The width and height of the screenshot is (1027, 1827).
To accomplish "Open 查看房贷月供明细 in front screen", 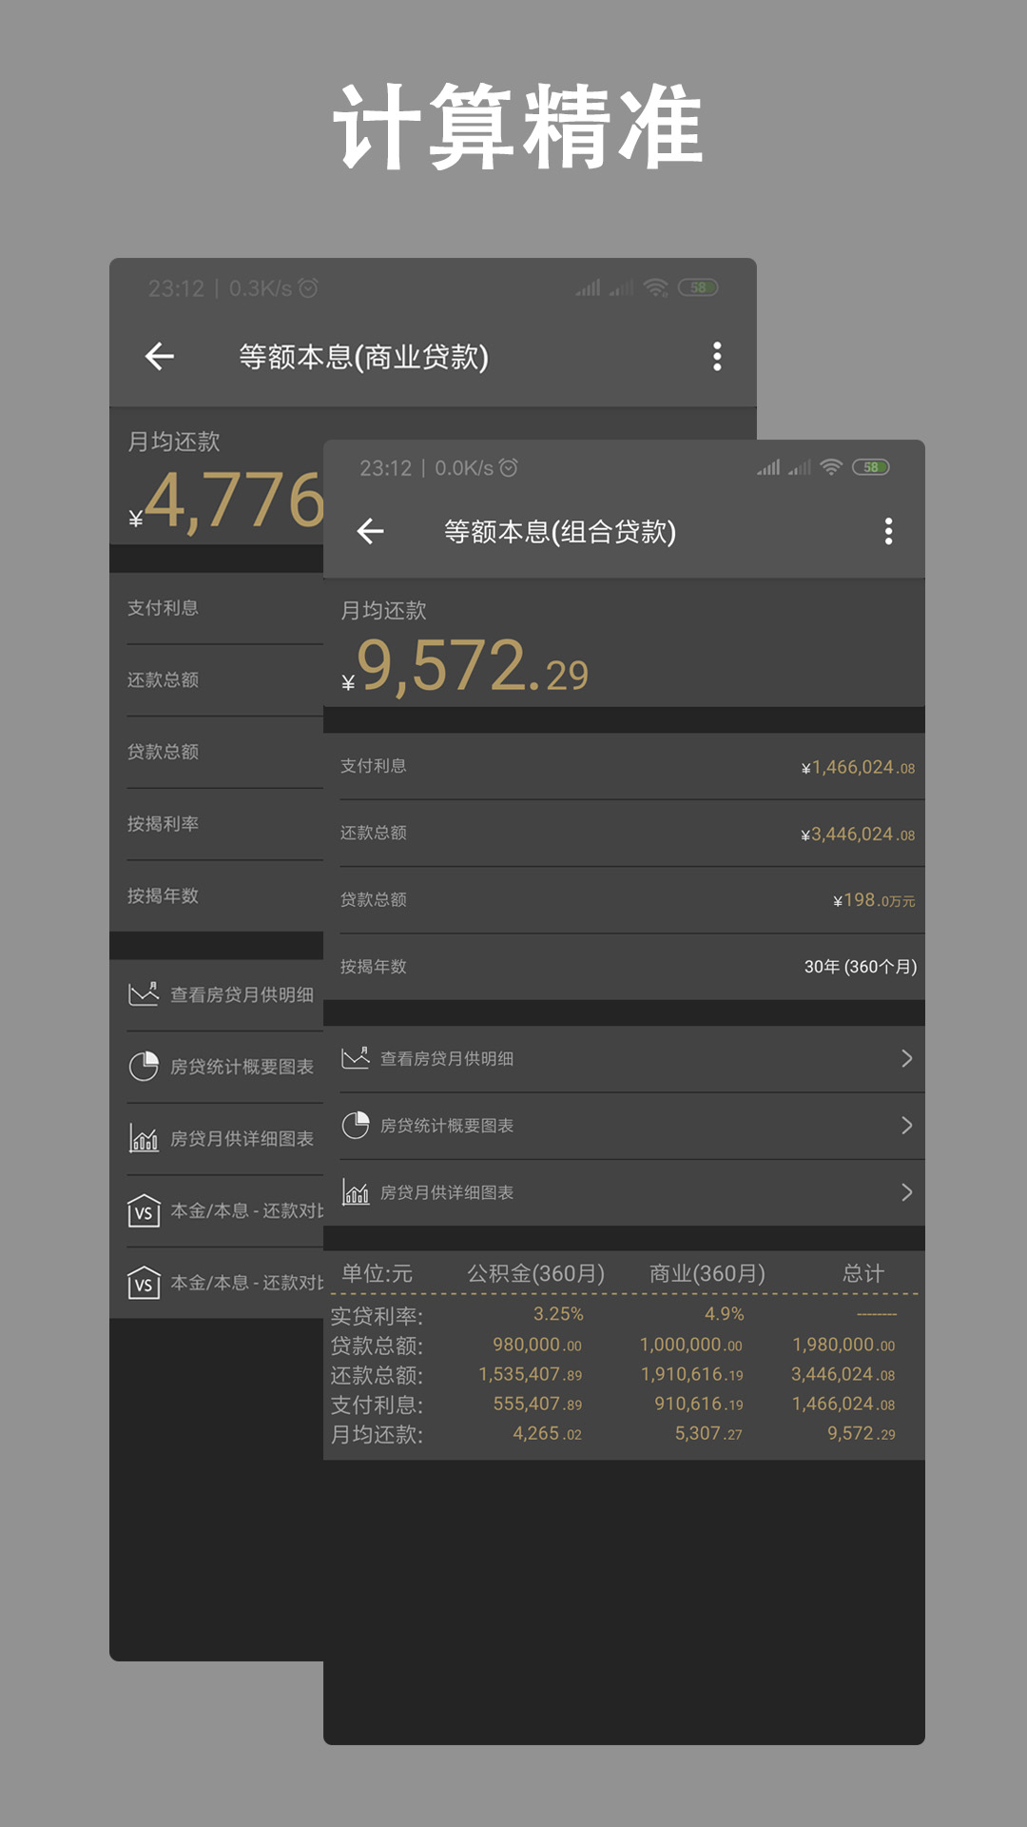I will (x=624, y=1059).
